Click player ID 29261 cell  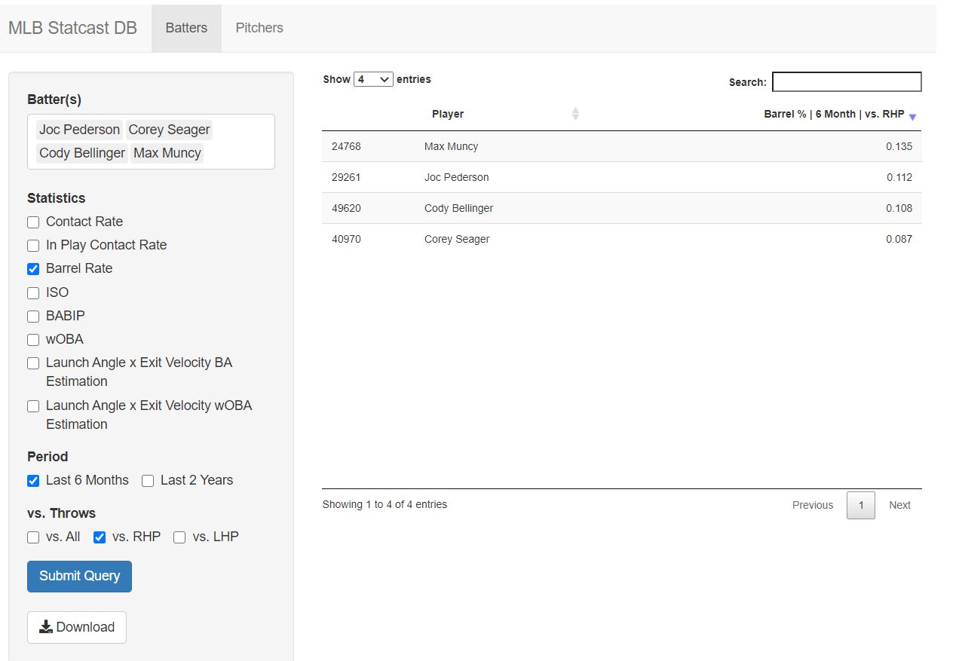click(346, 177)
